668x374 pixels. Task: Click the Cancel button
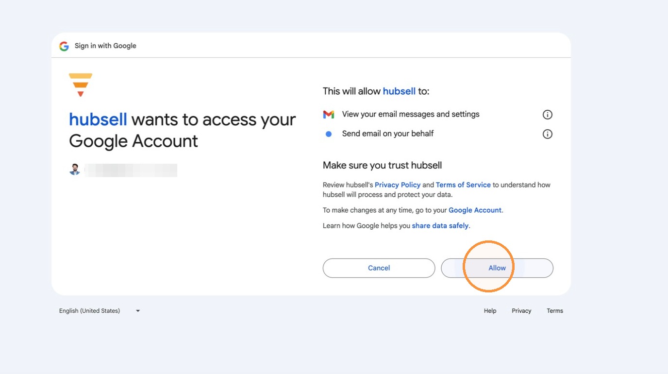tap(379, 268)
